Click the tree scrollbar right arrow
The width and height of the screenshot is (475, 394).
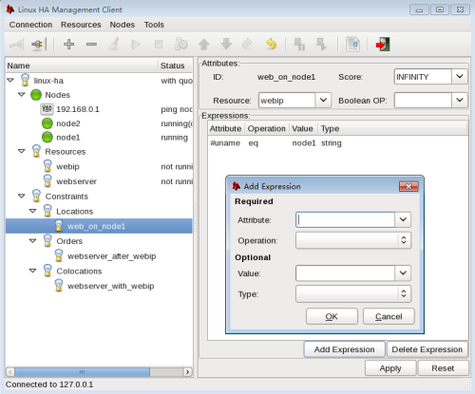[188, 372]
